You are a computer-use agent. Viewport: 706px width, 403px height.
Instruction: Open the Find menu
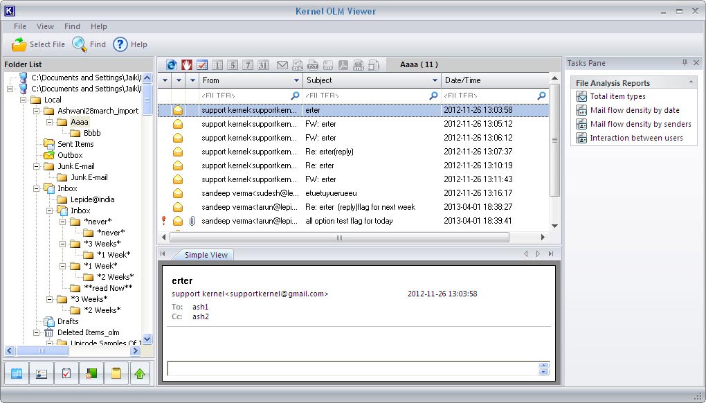pos(72,26)
